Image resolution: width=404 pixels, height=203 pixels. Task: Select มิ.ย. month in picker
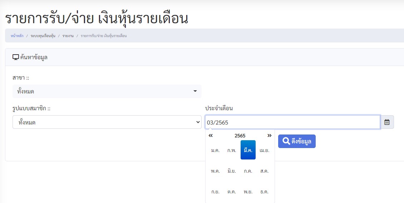pyautogui.click(x=232, y=171)
